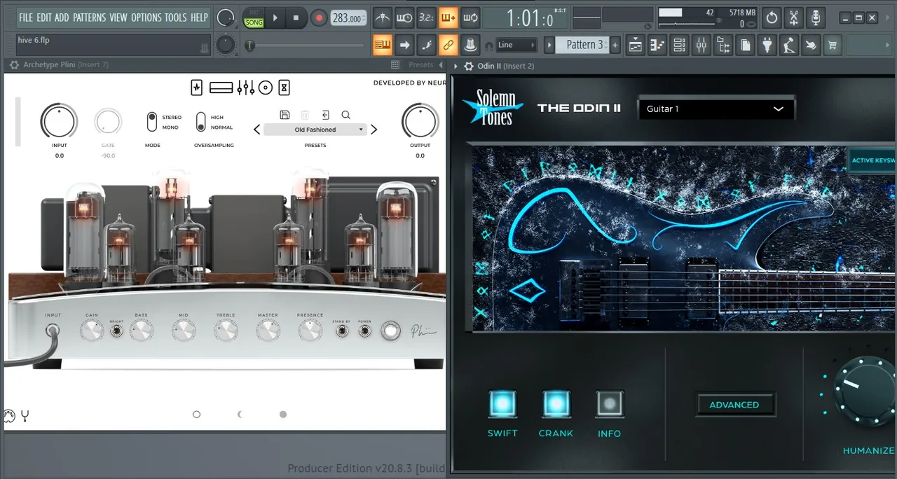Open audio editor scissors icon
The width and height of the screenshot is (897, 479).
(793, 18)
